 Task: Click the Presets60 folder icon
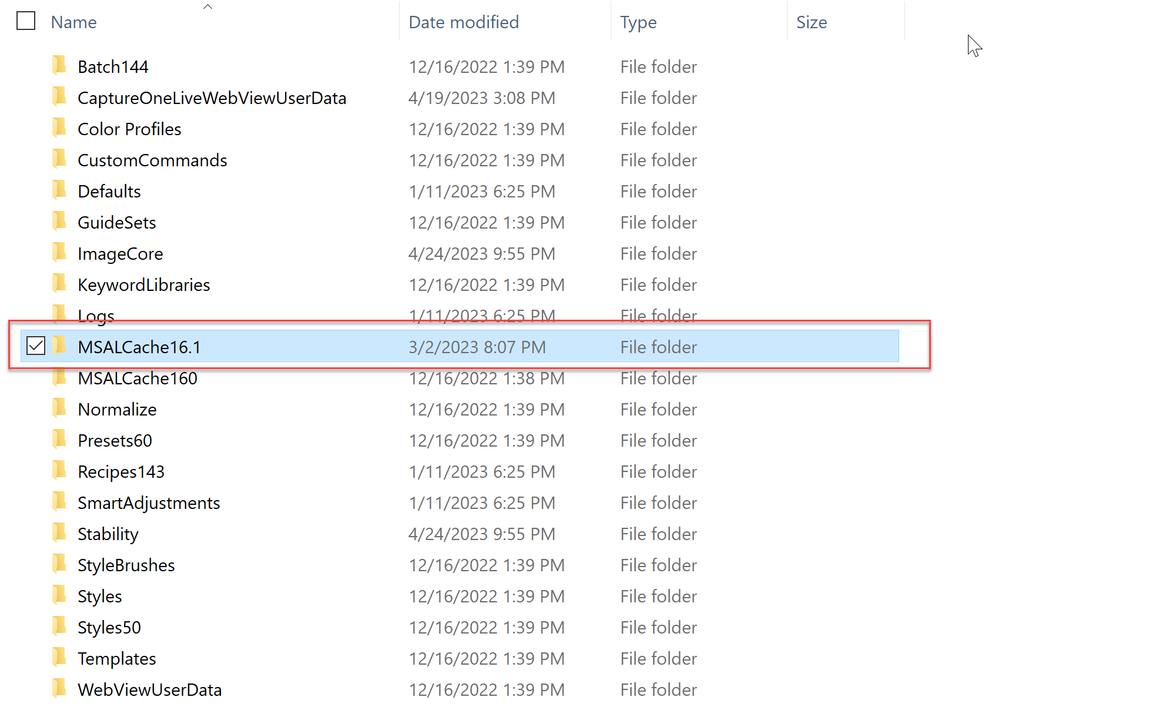pos(59,439)
